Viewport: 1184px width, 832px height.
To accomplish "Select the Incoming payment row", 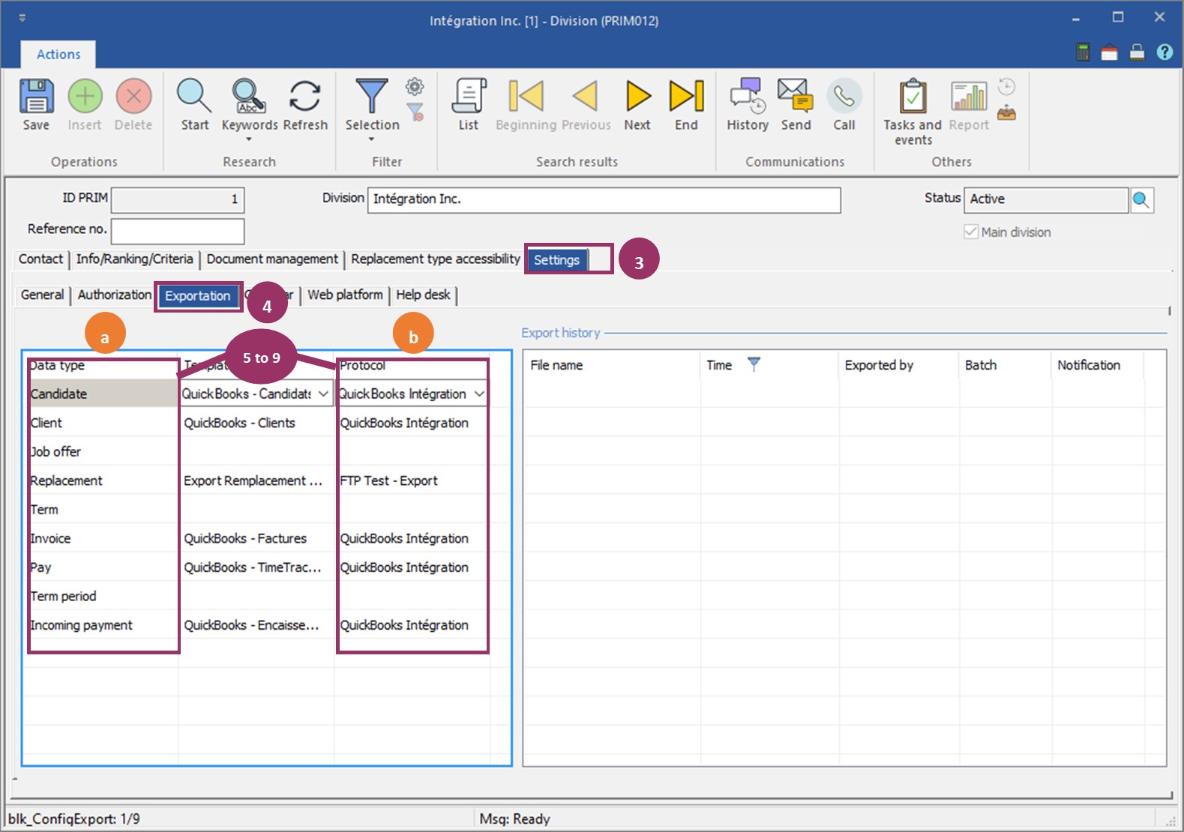I will [100, 625].
